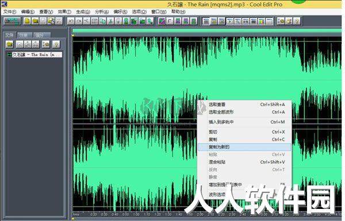Open the 编辑 (Edit) menu

28,11
